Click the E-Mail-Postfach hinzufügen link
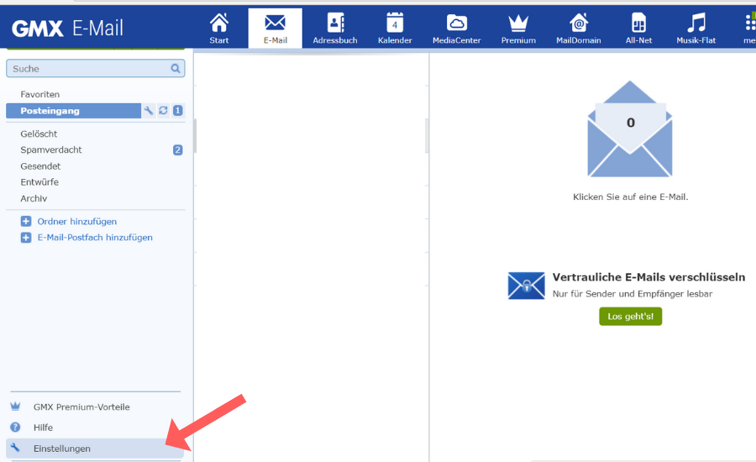The height and width of the screenshot is (462, 756). click(x=94, y=238)
